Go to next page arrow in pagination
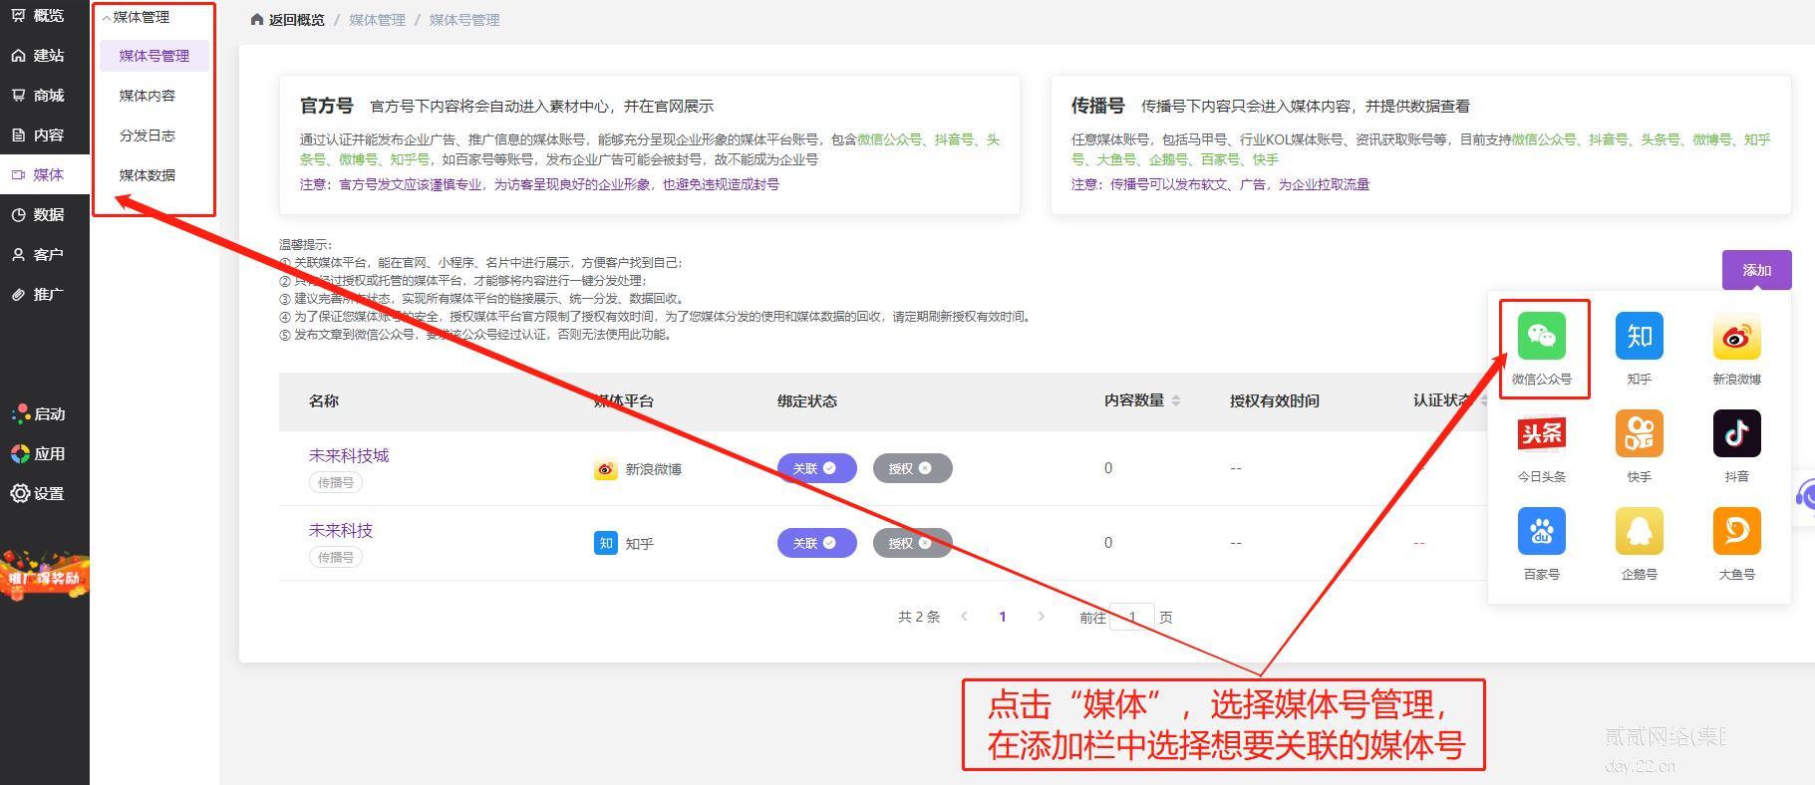This screenshot has height=785, width=1815. (x=1041, y=617)
